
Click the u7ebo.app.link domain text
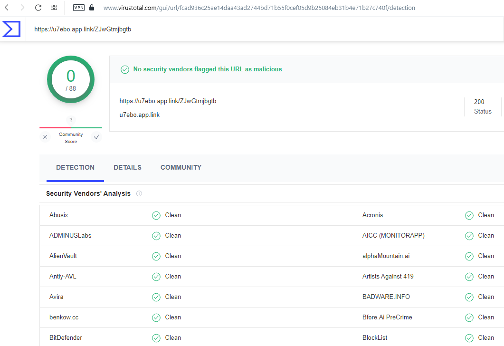coord(140,115)
